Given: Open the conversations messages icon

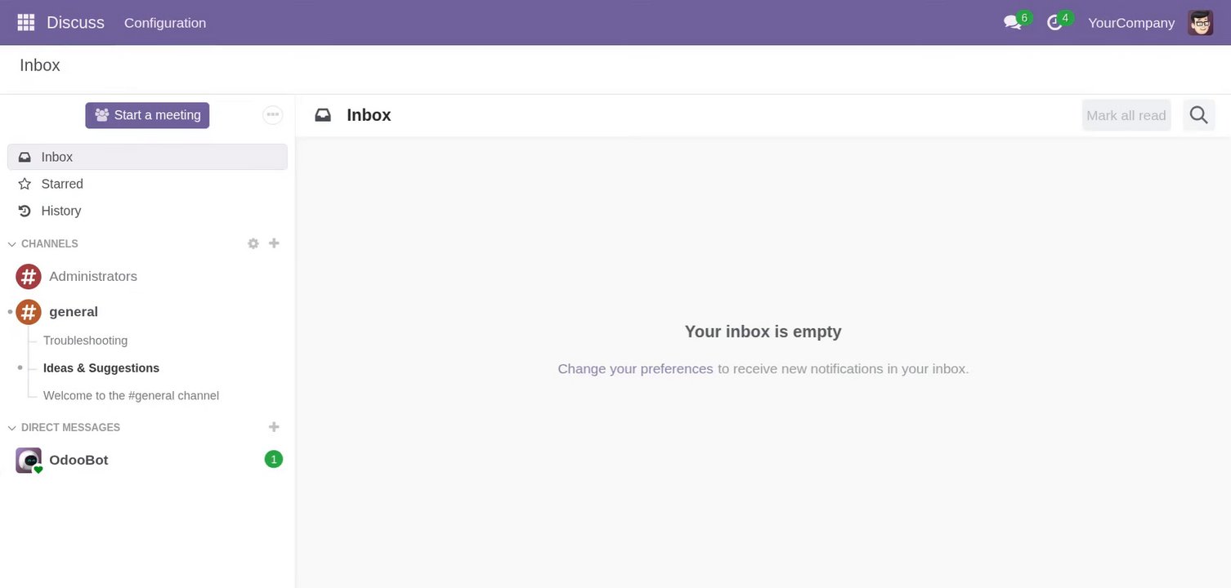Looking at the screenshot, I should 1013,23.
